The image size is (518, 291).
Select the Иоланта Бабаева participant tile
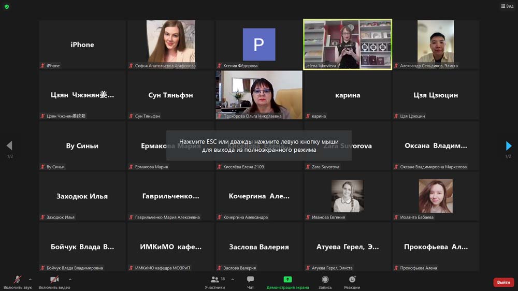click(436, 196)
